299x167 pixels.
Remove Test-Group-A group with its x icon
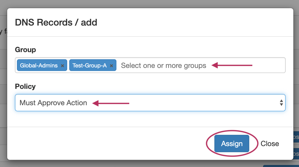(x=111, y=66)
